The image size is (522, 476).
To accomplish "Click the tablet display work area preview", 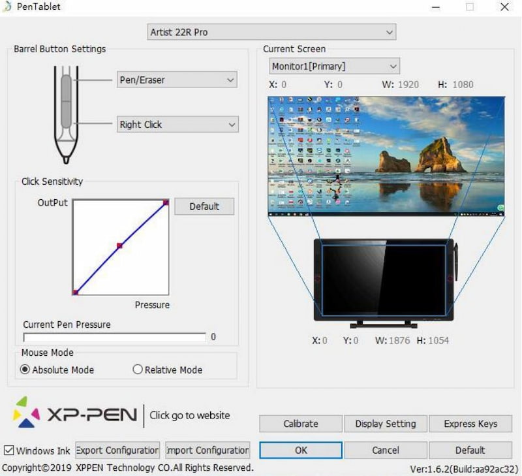I will 384,281.
